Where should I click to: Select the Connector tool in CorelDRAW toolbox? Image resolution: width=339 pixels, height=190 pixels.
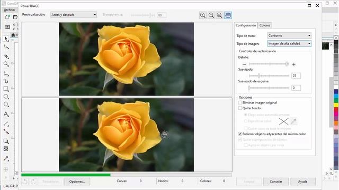click(x=6, y=131)
